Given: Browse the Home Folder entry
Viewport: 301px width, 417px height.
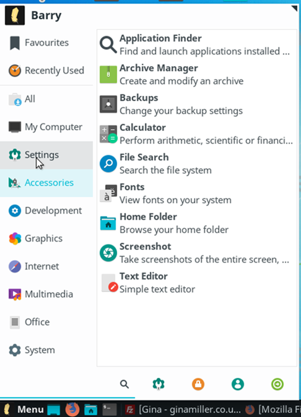Looking at the screenshot, I should click(197, 224).
